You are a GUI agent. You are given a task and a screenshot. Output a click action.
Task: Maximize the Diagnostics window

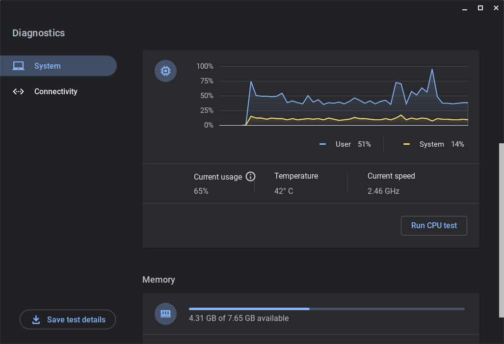click(480, 8)
